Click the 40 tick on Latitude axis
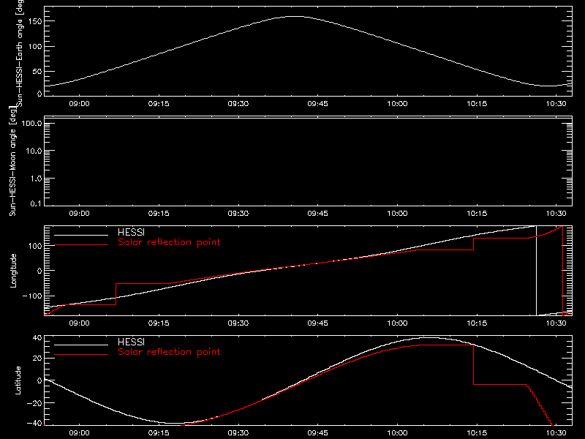The width and height of the screenshot is (585, 439). pyautogui.click(x=37, y=338)
